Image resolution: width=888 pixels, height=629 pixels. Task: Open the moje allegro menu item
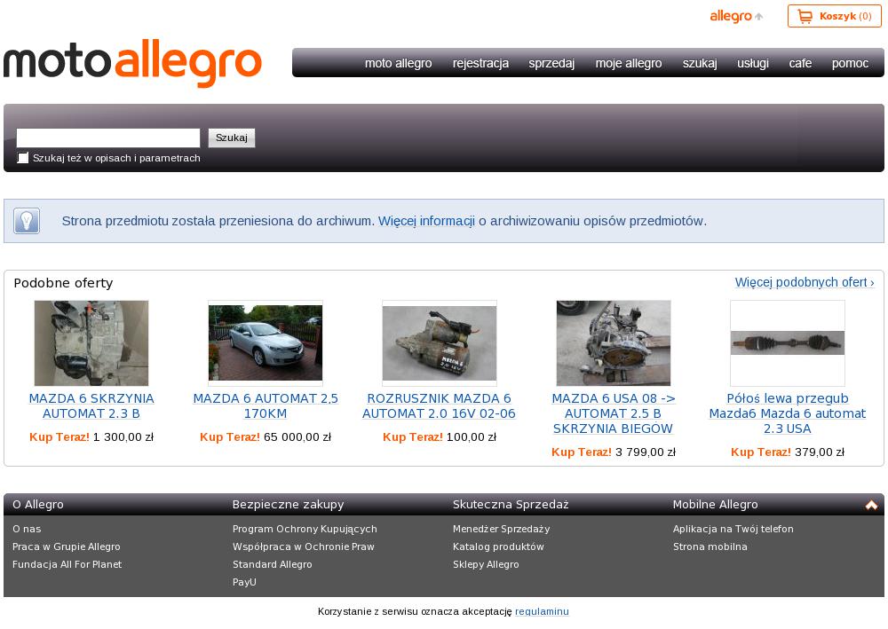point(629,63)
